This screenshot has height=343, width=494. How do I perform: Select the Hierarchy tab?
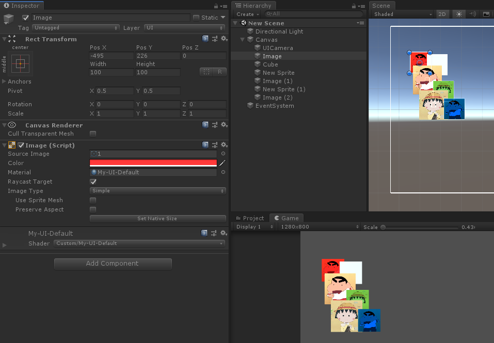pos(253,6)
